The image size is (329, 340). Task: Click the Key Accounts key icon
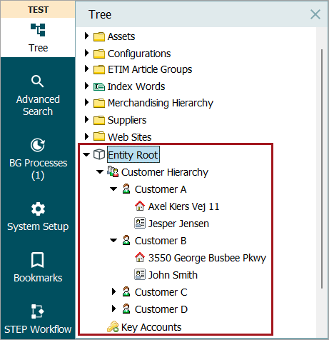(113, 327)
